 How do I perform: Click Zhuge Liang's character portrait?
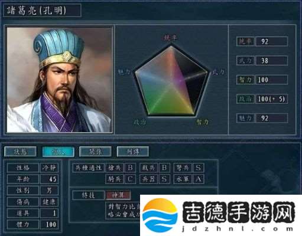click(59, 80)
